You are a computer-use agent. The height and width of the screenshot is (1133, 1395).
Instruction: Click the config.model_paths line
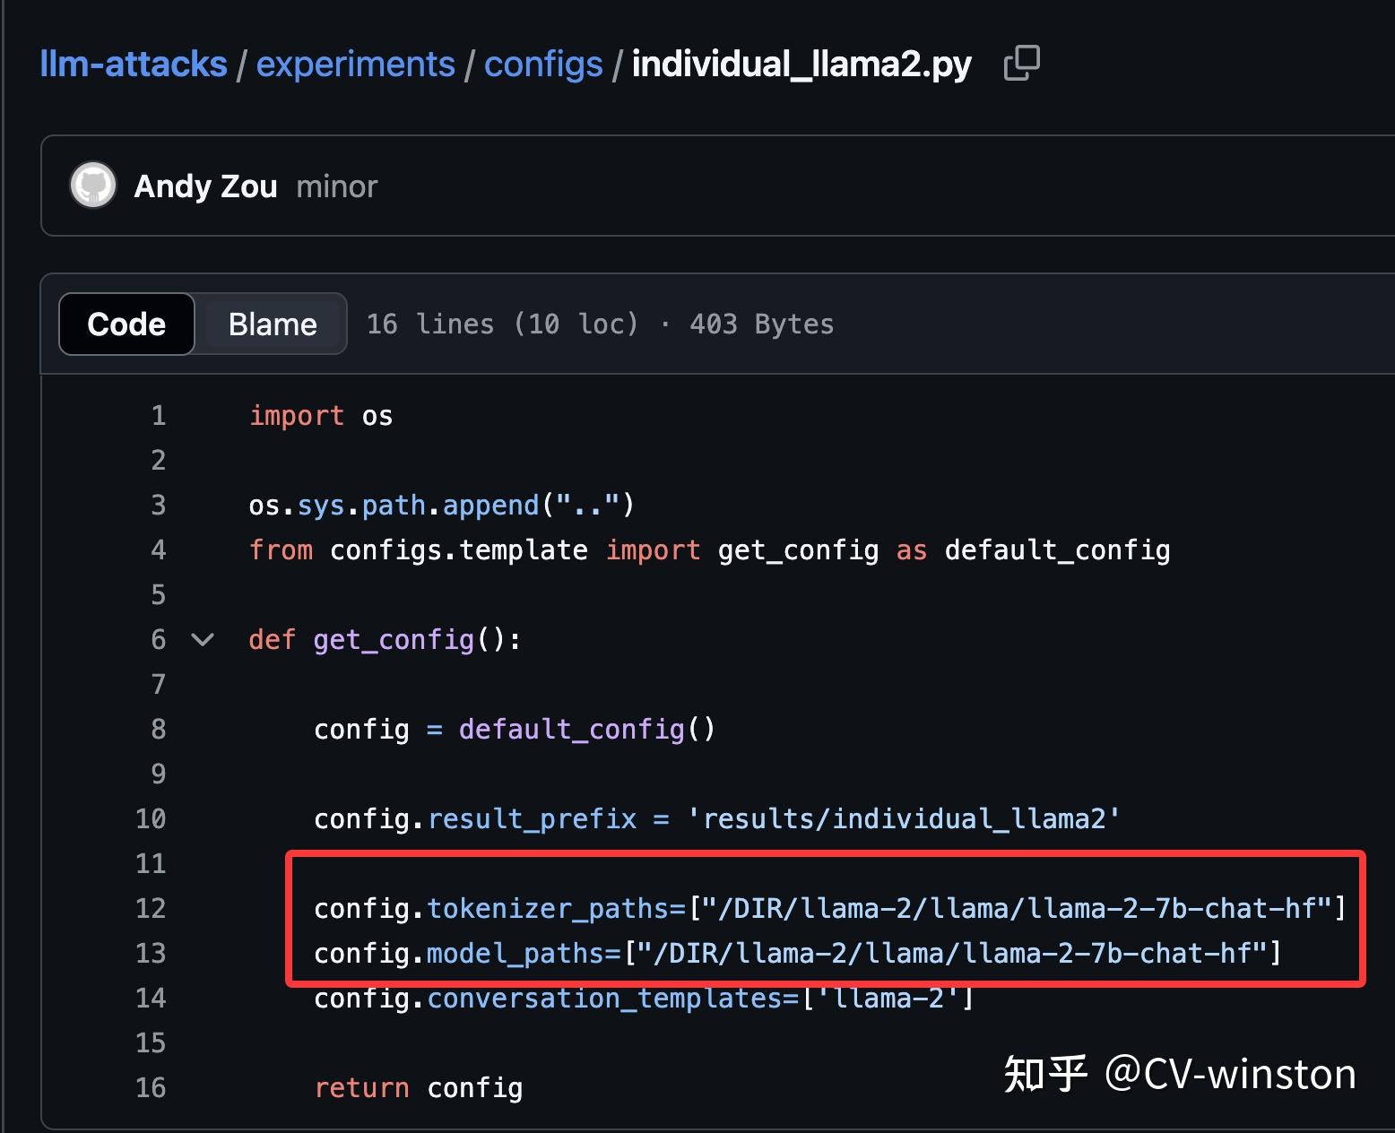pyautogui.click(x=798, y=954)
